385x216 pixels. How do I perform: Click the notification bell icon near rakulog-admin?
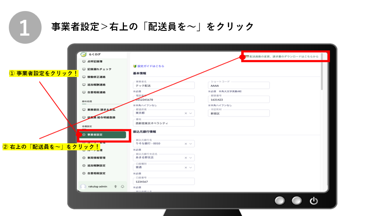pos(122,186)
